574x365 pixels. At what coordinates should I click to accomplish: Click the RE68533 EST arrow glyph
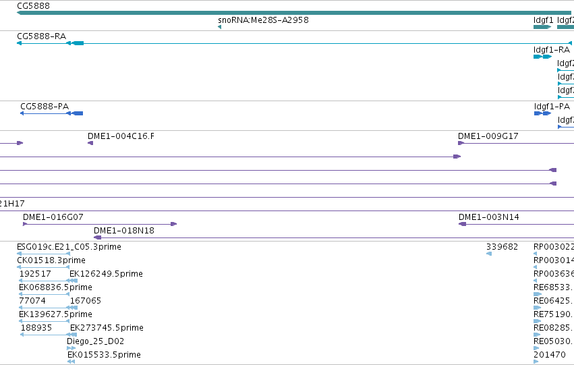click(538, 294)
